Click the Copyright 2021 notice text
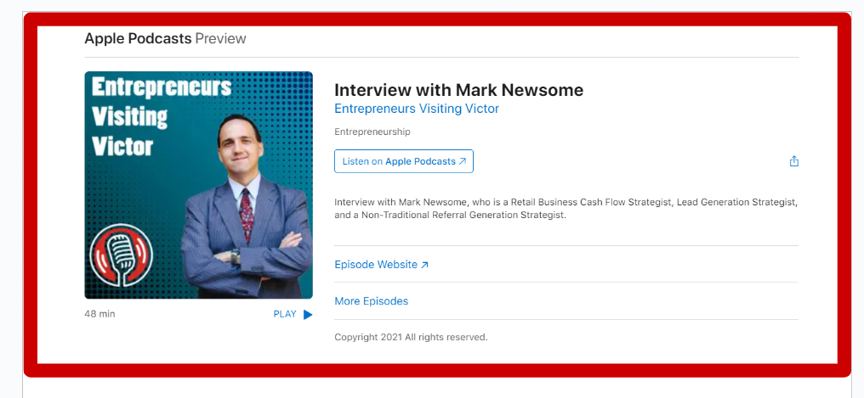Screen dimensions: 864x398 (411, 337)
